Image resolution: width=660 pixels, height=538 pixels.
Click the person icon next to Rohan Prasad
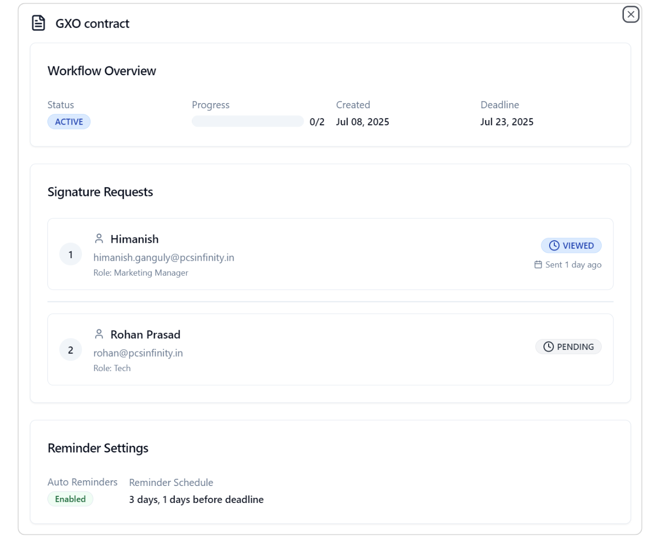[99, 334]
